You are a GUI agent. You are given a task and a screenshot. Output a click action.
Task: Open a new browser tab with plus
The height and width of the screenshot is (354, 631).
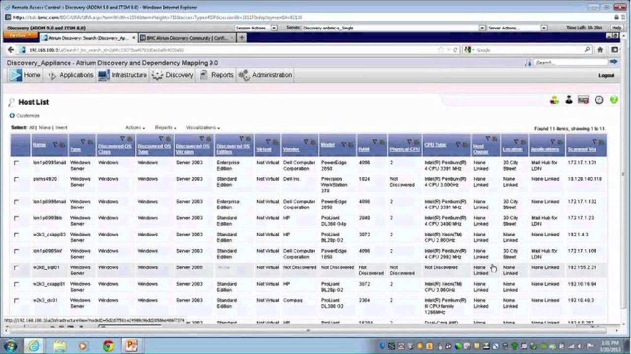click(242, 38)
